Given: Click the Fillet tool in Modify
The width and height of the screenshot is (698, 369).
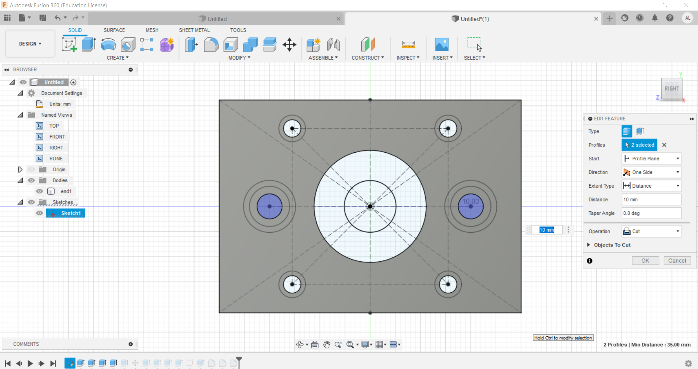Looking at the screenshot, I should tap(211, 45).
